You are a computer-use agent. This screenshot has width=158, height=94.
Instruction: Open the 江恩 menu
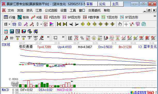click(x=39, y=11)
